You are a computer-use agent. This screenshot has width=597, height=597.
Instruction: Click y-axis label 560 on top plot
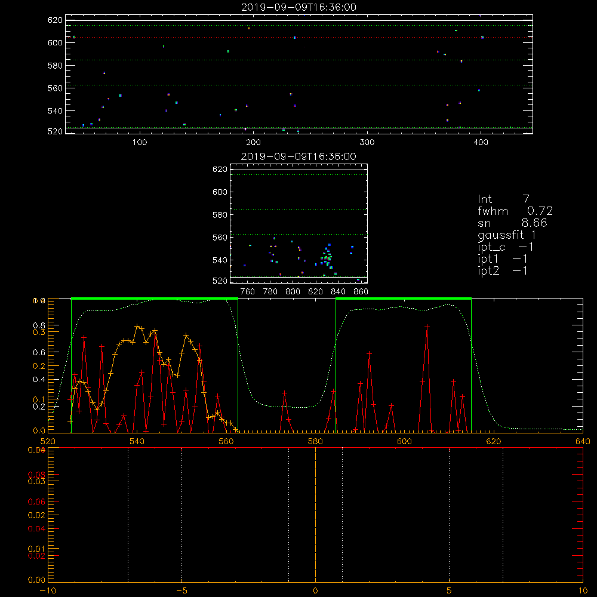pyautogui.click(x=55, y=88)
